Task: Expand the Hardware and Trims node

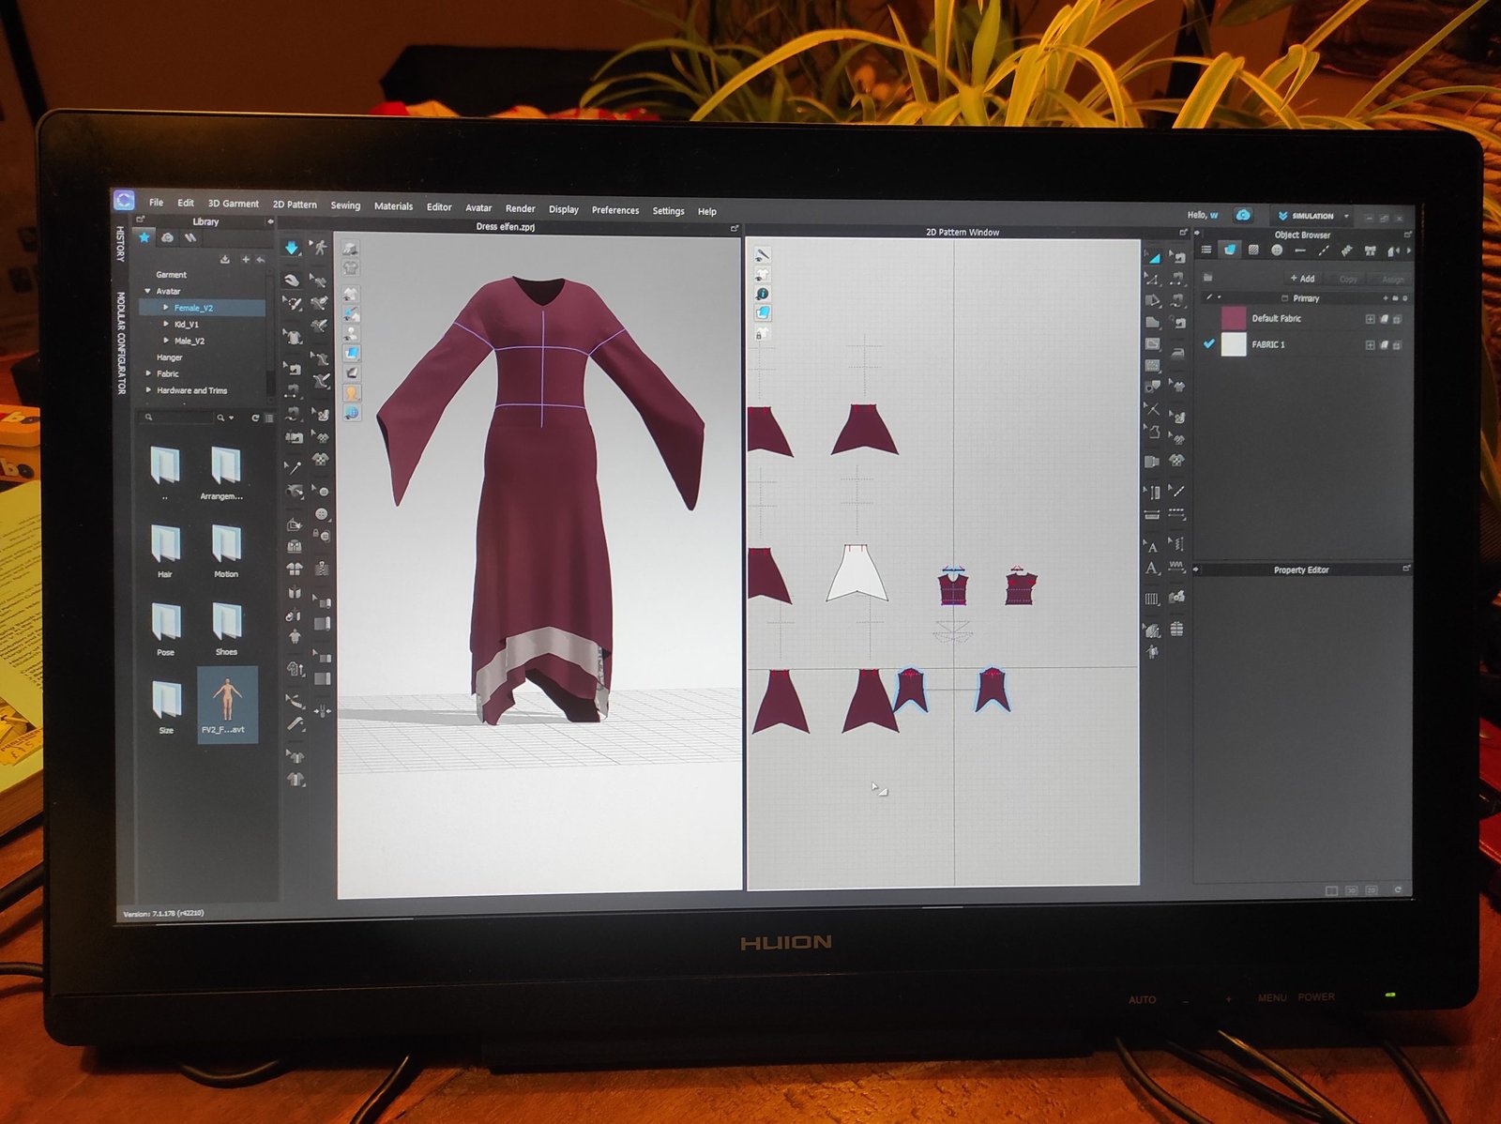Action: pyautogui.click(x=148, y=390)
